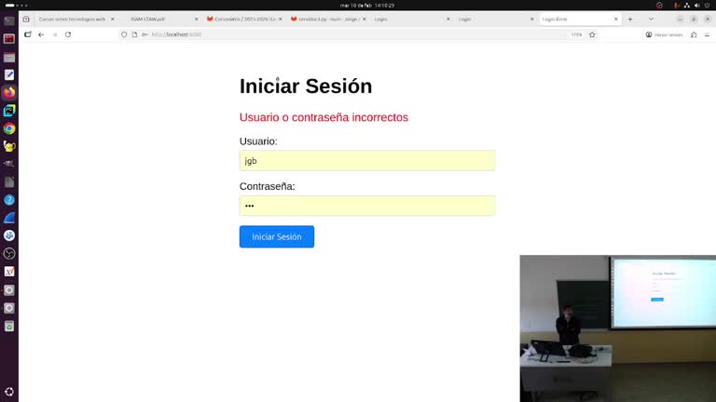Close the Login Error tab
The height and width of the screenshot is (402, 716).
coord(618,19)
